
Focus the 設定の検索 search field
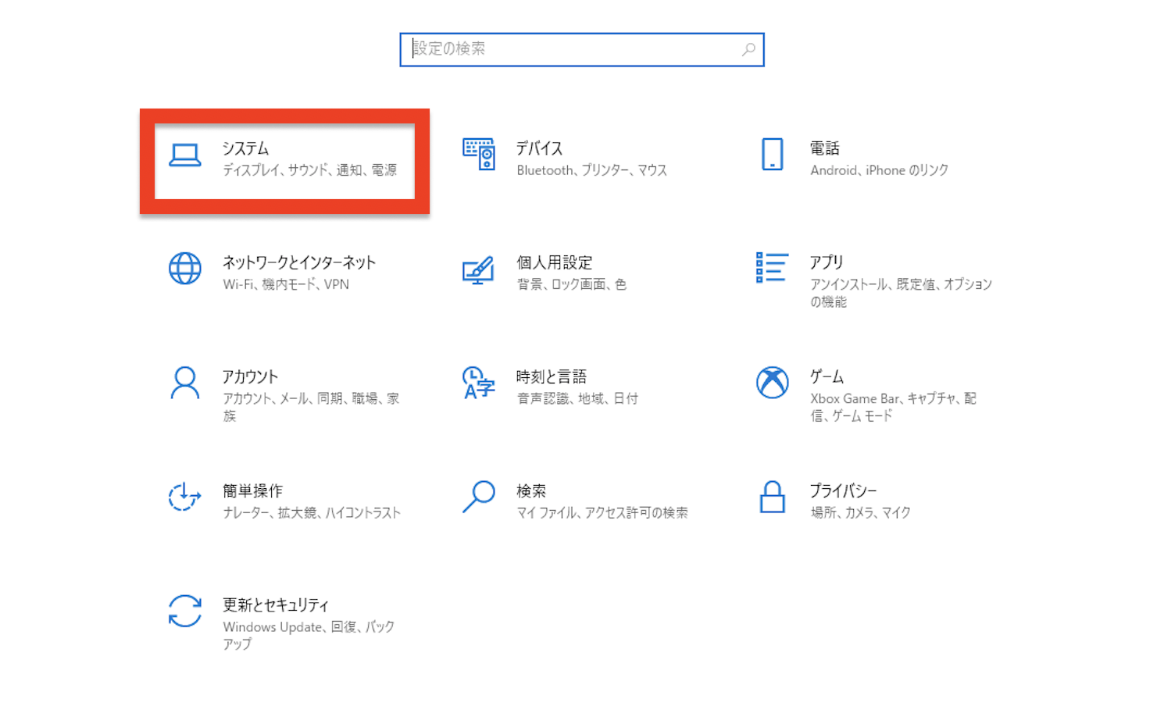click(582, 49)
